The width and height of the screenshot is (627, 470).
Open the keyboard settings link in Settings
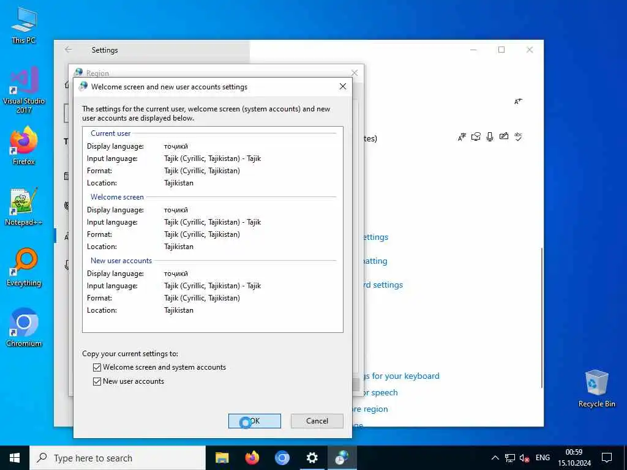pyautogui.click(x=382, y=285)
